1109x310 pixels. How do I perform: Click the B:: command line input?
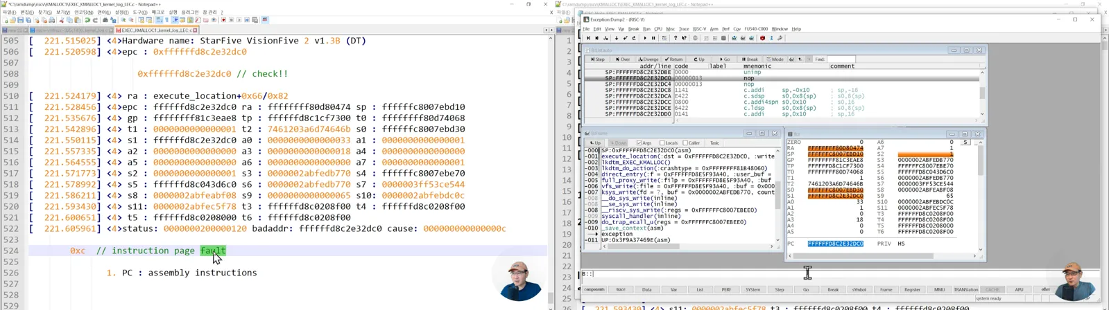click(x=839, y=274)
